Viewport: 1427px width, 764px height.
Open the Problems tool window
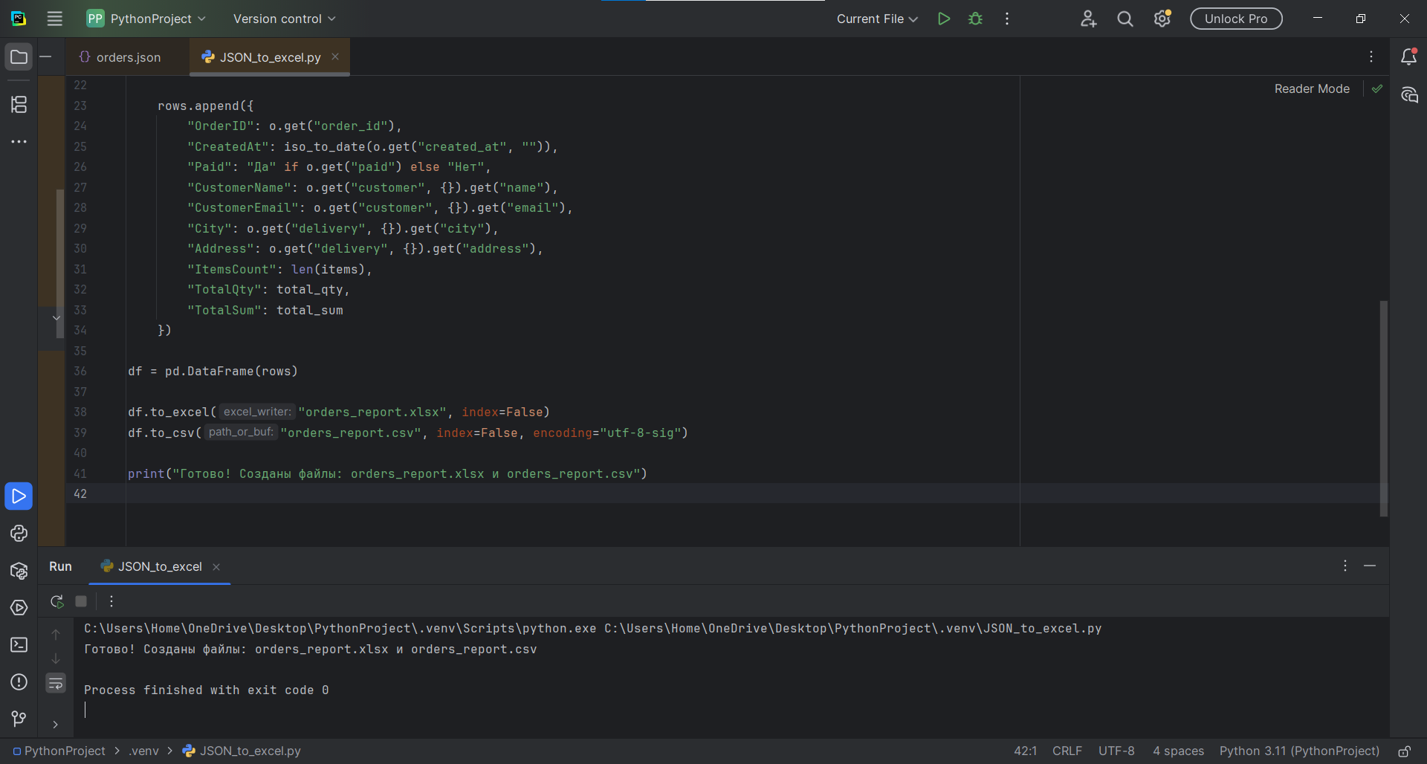tap(19, 682)
